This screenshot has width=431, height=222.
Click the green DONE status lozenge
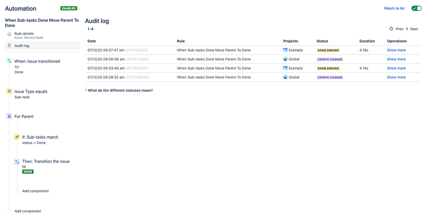pos(28,172)
